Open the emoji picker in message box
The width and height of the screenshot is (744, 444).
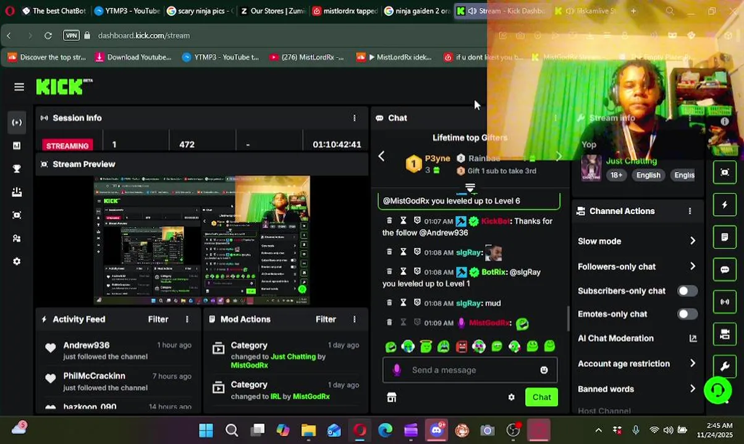coord(544,370)
